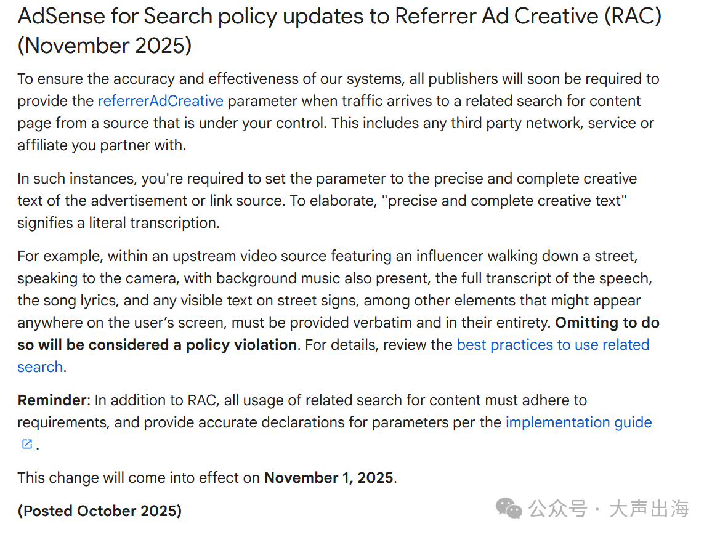
Task: Open the referrerAdCreative parameter link
Action: point(160,101)
